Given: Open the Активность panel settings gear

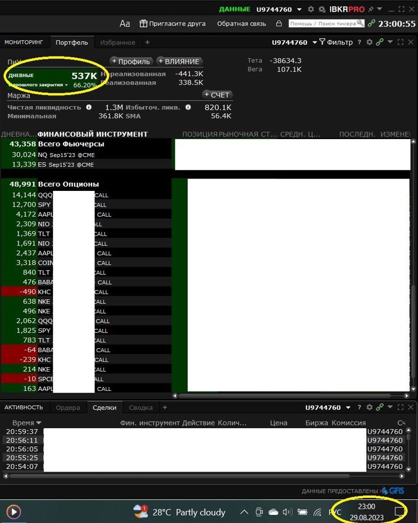Looking at the screenshot, I should pos(369,407).
